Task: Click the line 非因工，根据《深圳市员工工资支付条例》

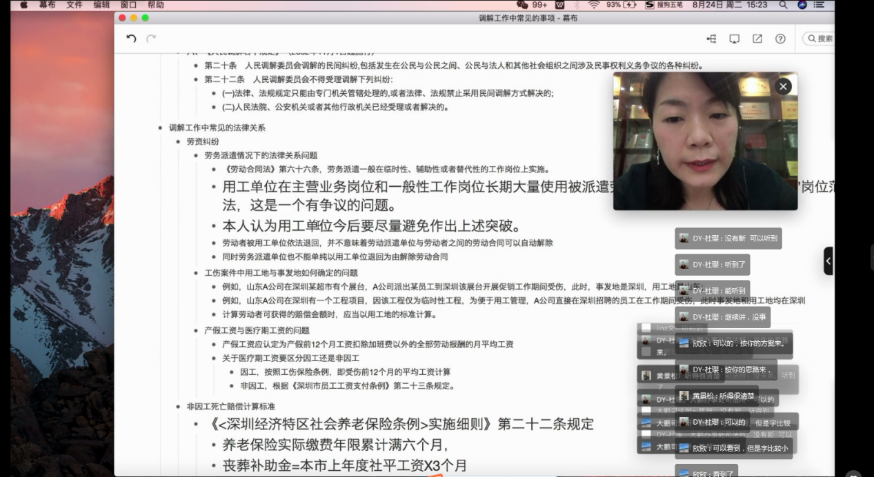Action: 347,385
